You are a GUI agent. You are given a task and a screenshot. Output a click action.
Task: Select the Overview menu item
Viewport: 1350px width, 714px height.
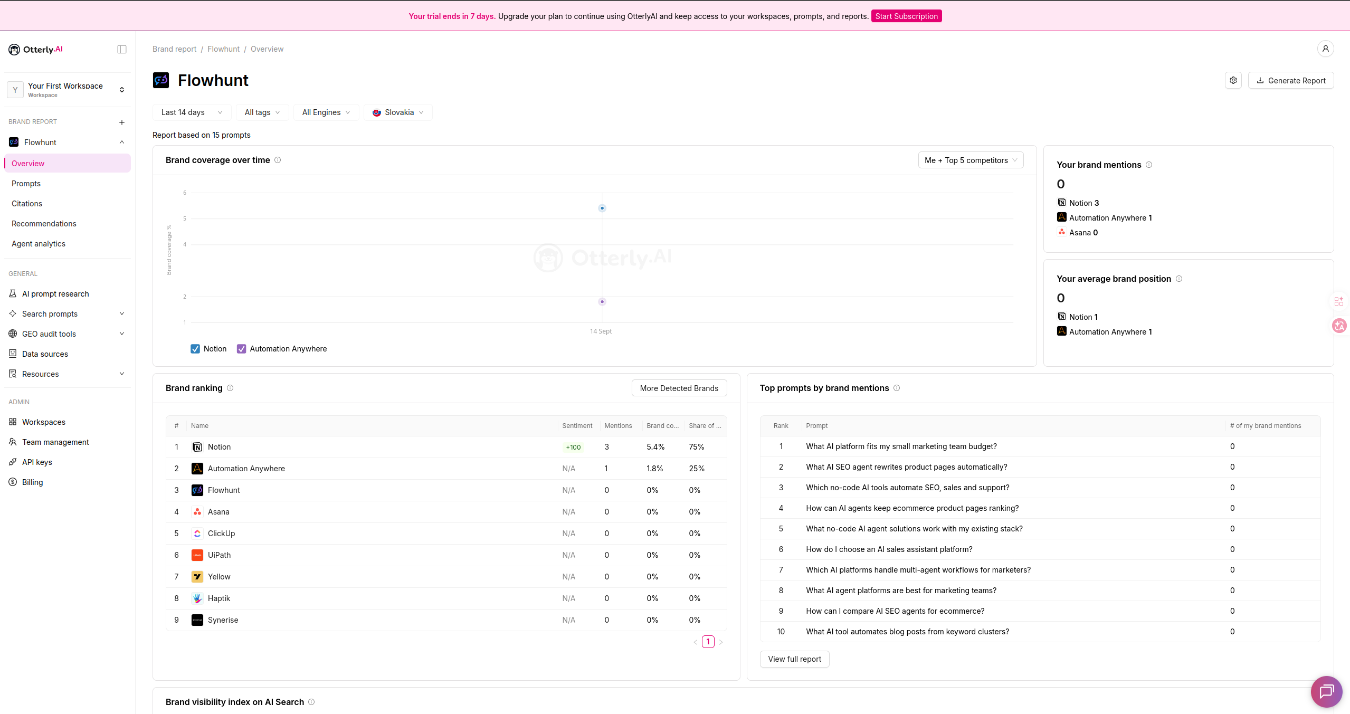(x=68, y=164)
